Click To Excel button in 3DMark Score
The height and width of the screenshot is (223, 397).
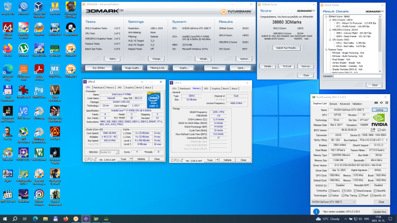click(287, 66)
